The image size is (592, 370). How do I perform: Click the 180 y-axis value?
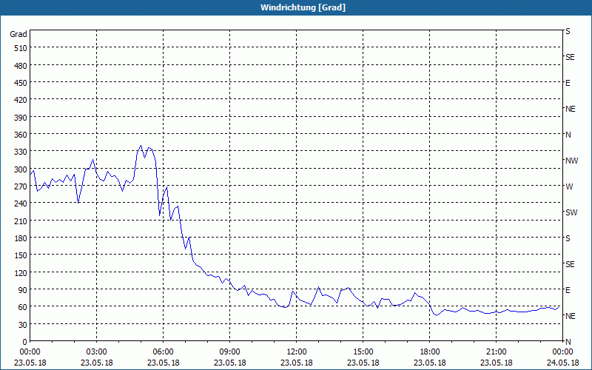(21, 238)
